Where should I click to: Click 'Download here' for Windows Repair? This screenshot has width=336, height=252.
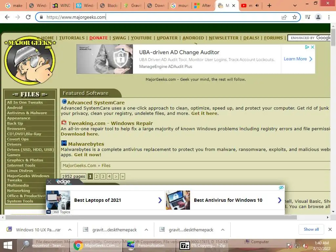click(x=79, y=134)
